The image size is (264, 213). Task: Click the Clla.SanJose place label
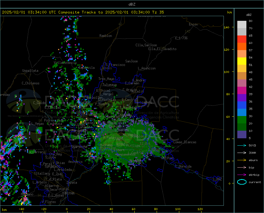(x=146, y=45)
